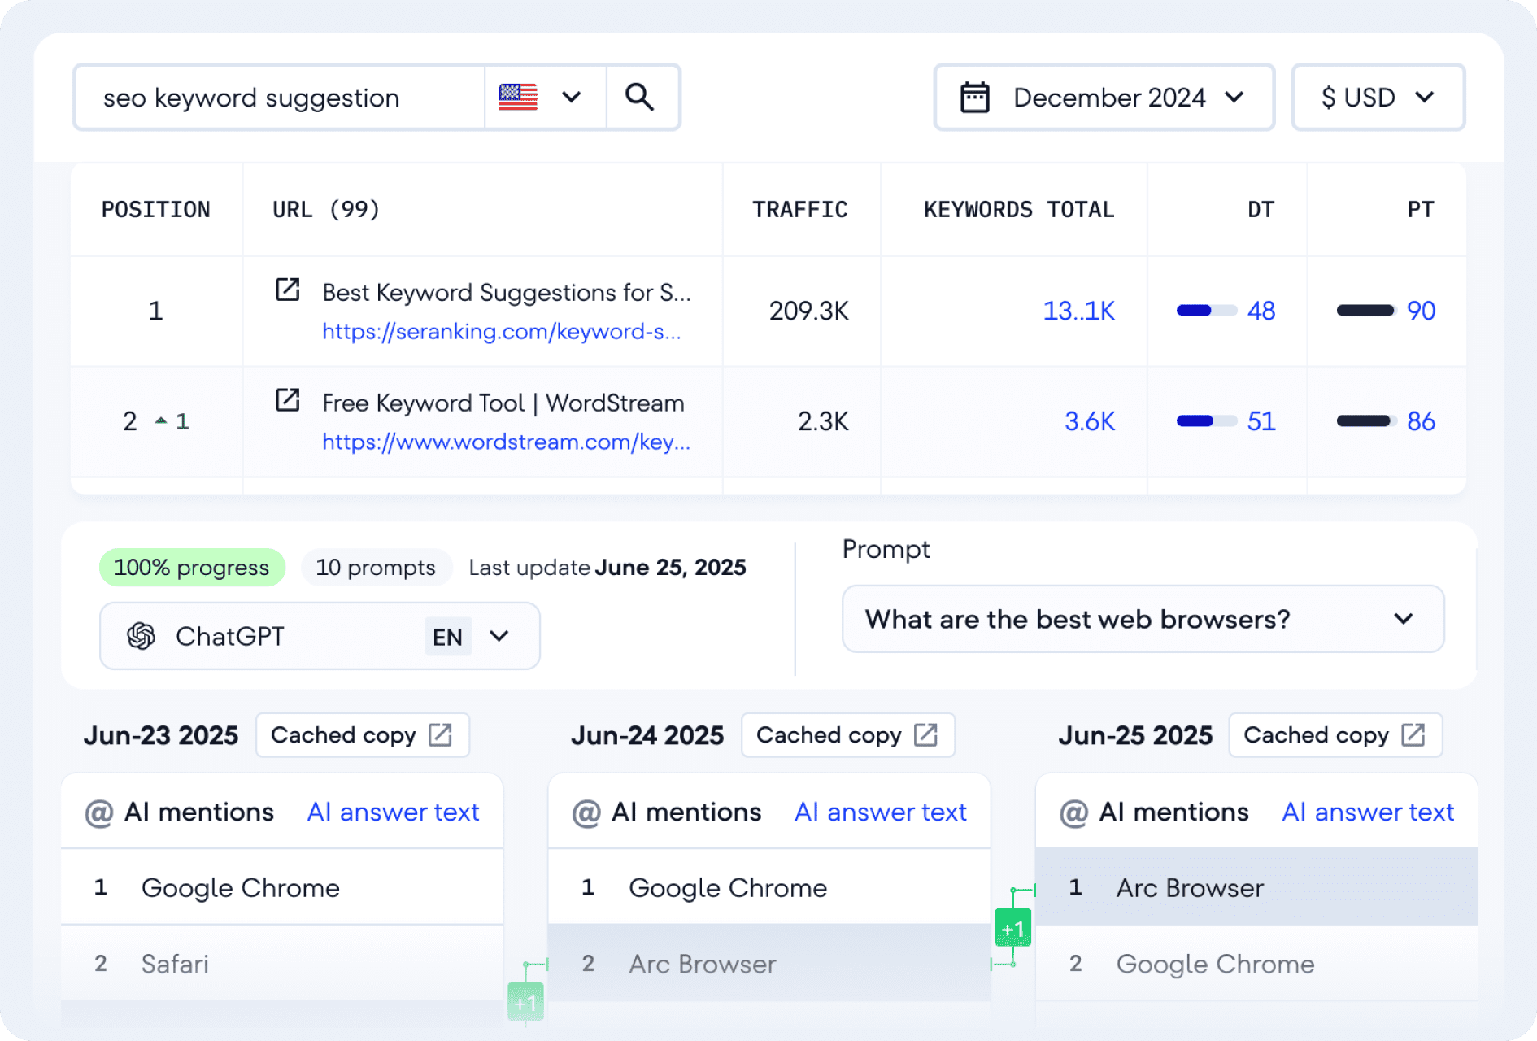Click external link icon in Jun-23 Cached copy
This screenshot has height=1041, width=1537.
coord(440,735)
